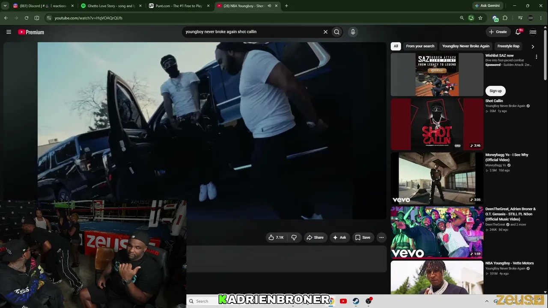Filter by YoungBoy Never Broke Again chip

point(466,46)
